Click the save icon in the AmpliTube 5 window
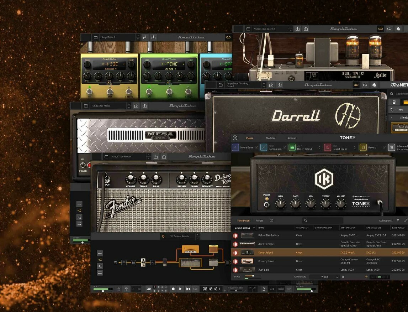 [x=145, y=37]
